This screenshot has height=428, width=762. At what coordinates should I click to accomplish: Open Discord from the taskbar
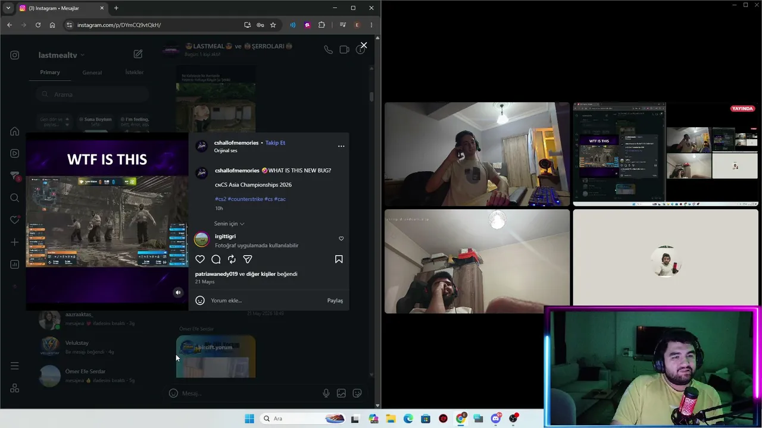click(496, 418)
